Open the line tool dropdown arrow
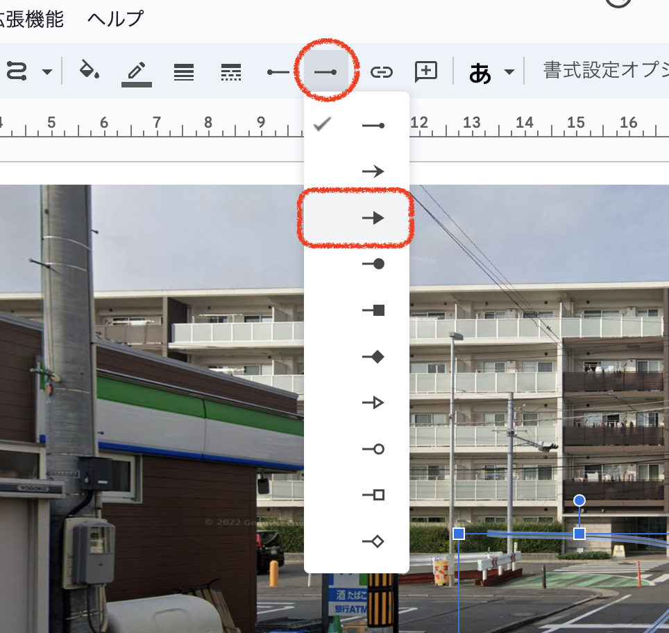The height and width of the screenshot is (633, 669). (x=47, y=71)
